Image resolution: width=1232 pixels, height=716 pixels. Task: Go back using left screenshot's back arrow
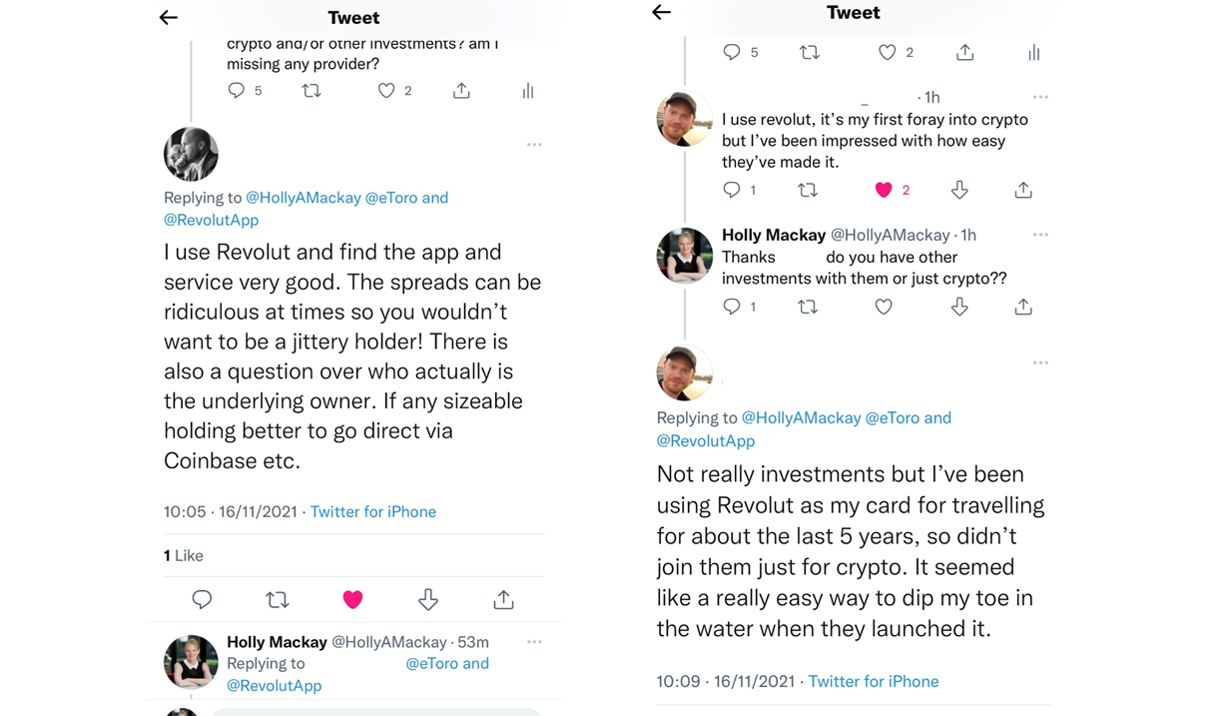click(x=169, y=17)
